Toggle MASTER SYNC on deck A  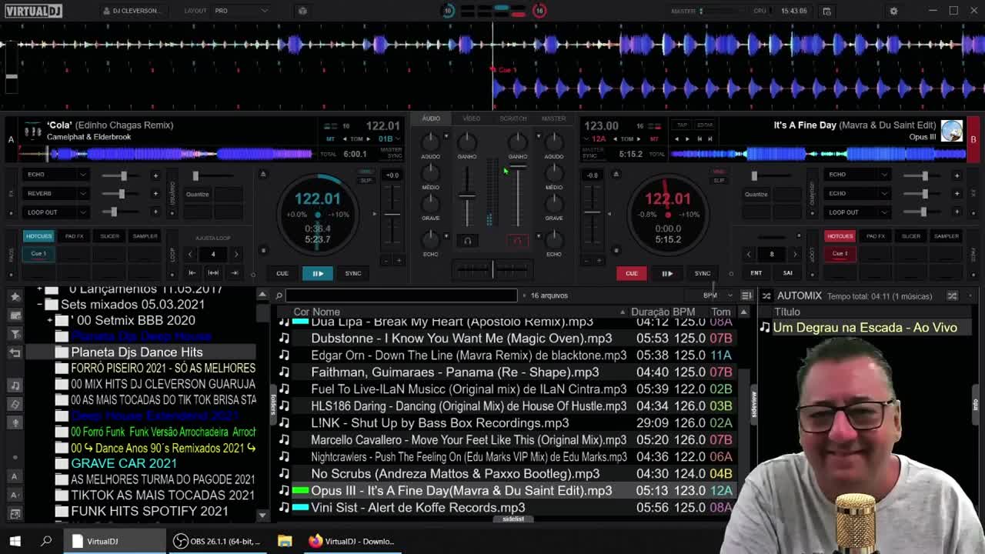pyautogui.click(x=391, y=152)
